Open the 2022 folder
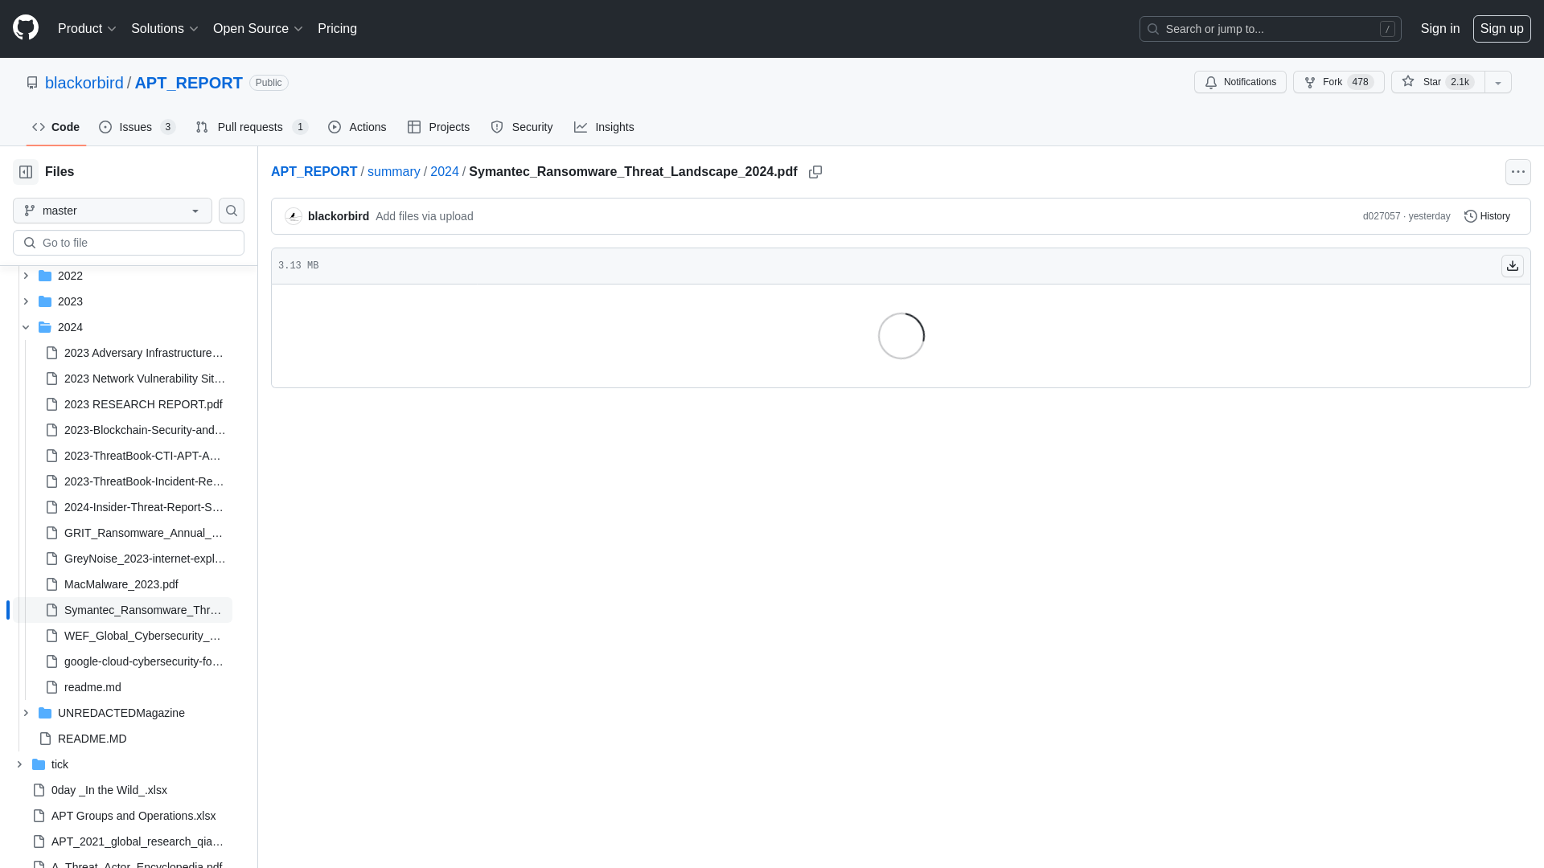The height and width of the screenshot is (868, 1544). click(70, 276)
